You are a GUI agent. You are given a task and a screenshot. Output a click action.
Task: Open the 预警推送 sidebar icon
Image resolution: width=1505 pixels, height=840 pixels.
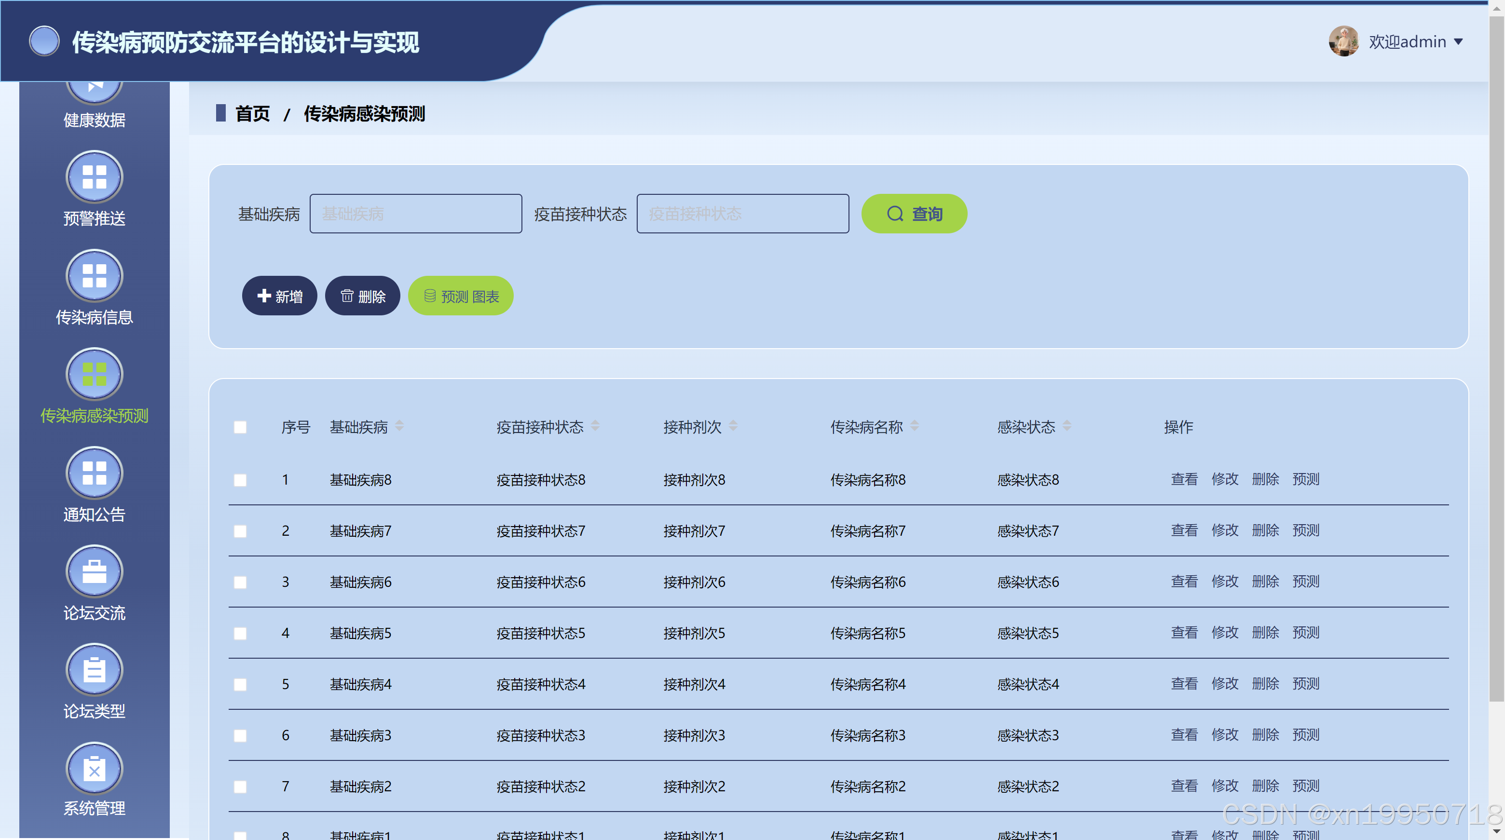[94, 176]
